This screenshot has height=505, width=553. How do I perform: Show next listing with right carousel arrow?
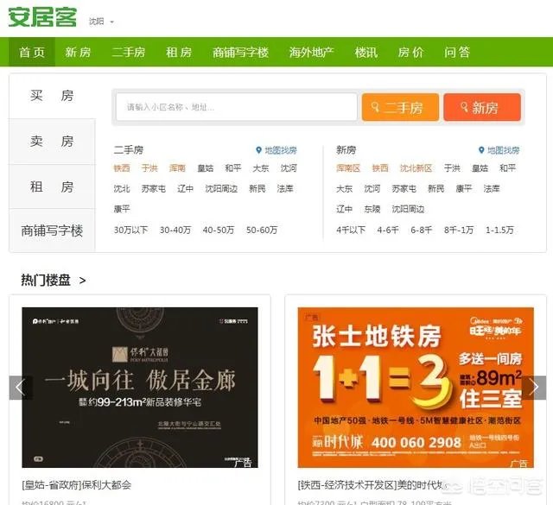click(x=534, y=388)
